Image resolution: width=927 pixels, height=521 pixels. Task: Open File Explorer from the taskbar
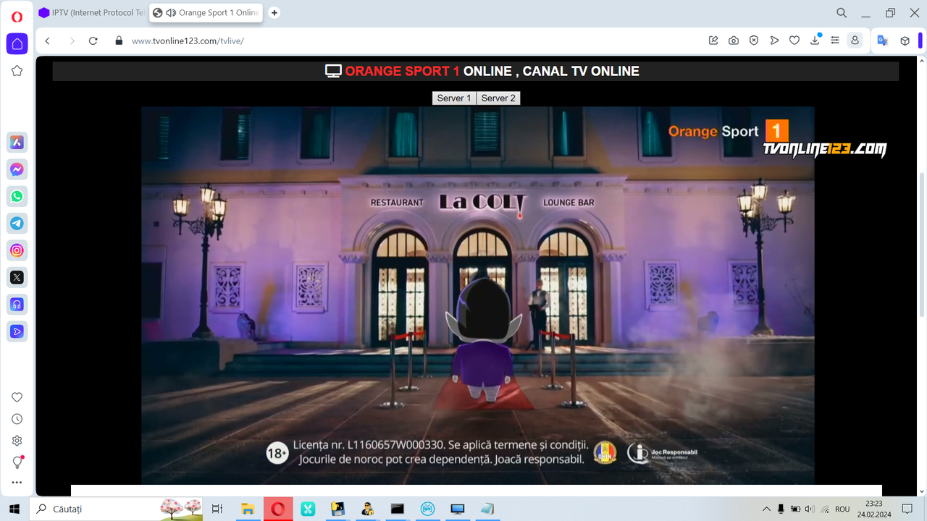click(248, 509)
